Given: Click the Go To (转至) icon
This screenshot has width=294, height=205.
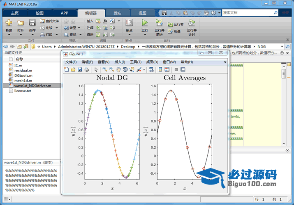Looking at the screenshot, I should pyautogui.click(x=66, y=28).
